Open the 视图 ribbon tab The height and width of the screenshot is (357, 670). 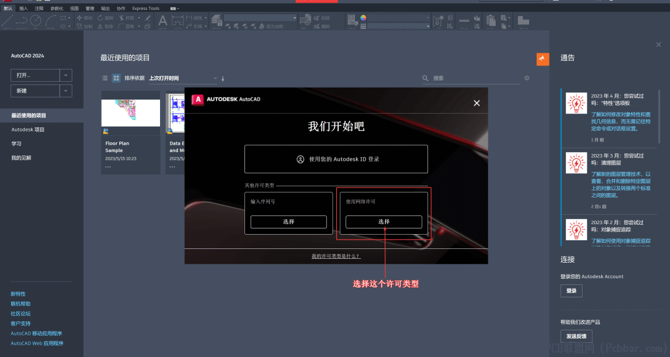(74, 8)
